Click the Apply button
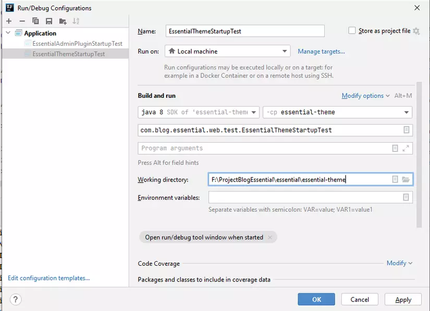Image resolution: width=430 pixels, height=311 pixels. click(403, 300)
